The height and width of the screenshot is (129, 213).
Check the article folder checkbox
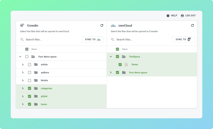[29, 64]
